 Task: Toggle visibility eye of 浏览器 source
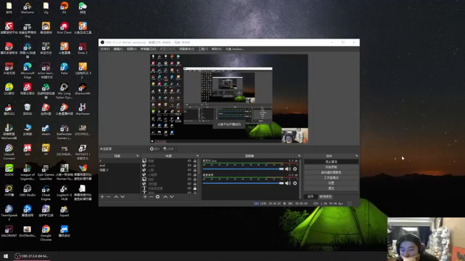pos(189,184)
